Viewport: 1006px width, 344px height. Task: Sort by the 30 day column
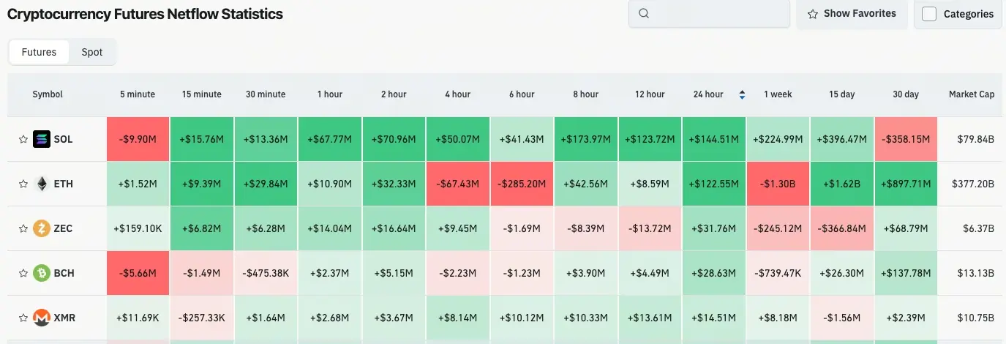point(906,94)
